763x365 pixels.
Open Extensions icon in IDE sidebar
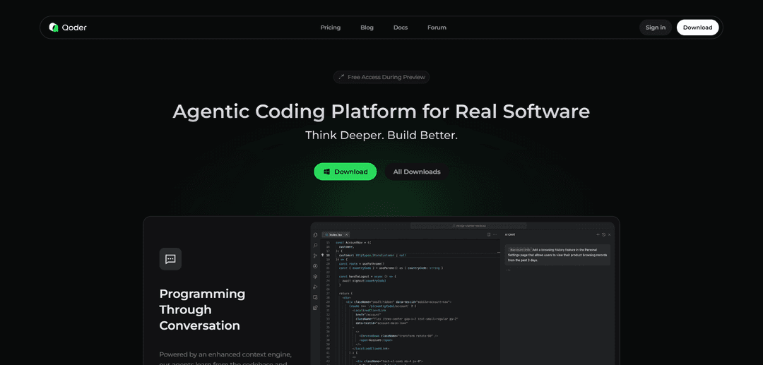(x=315, y=308)
